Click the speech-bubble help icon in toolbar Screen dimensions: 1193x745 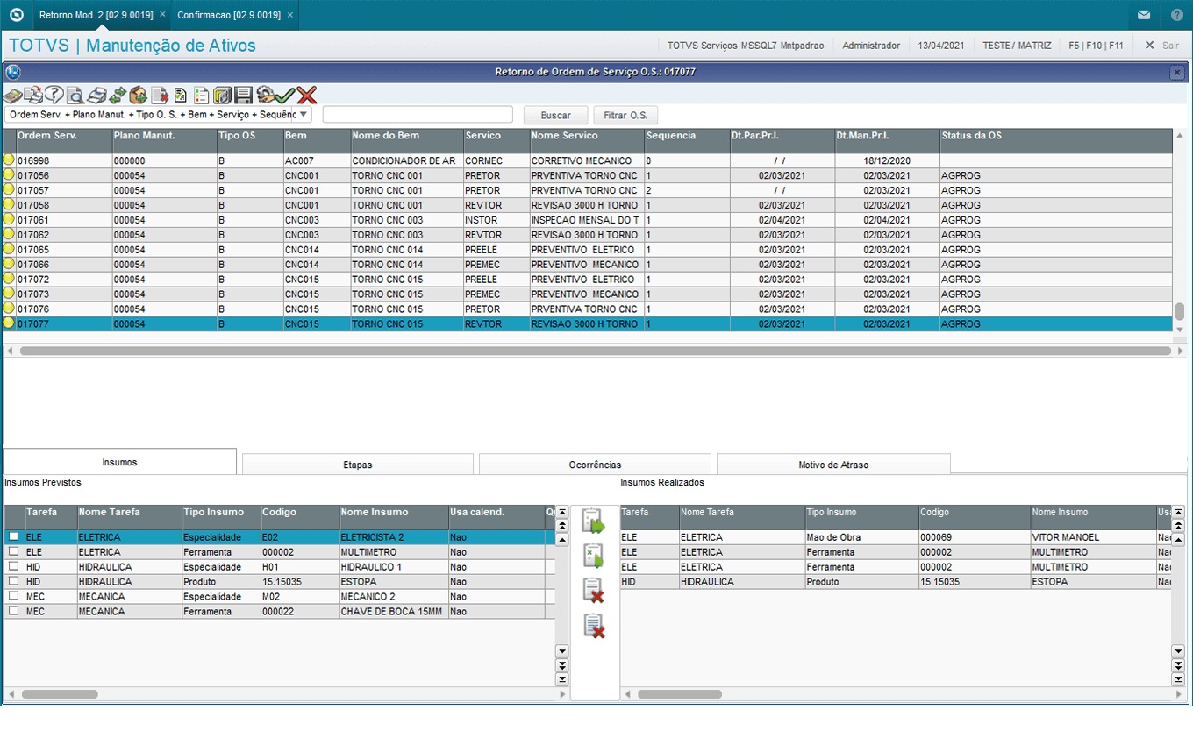pos(54,96)
